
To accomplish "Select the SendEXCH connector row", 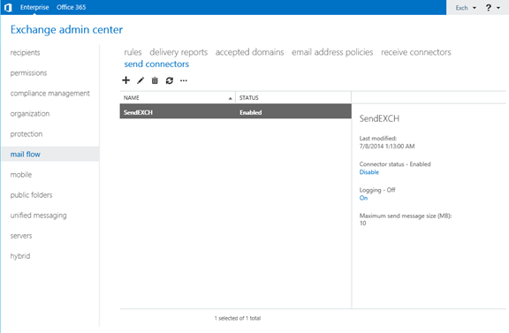I will (x=235, y=111).
